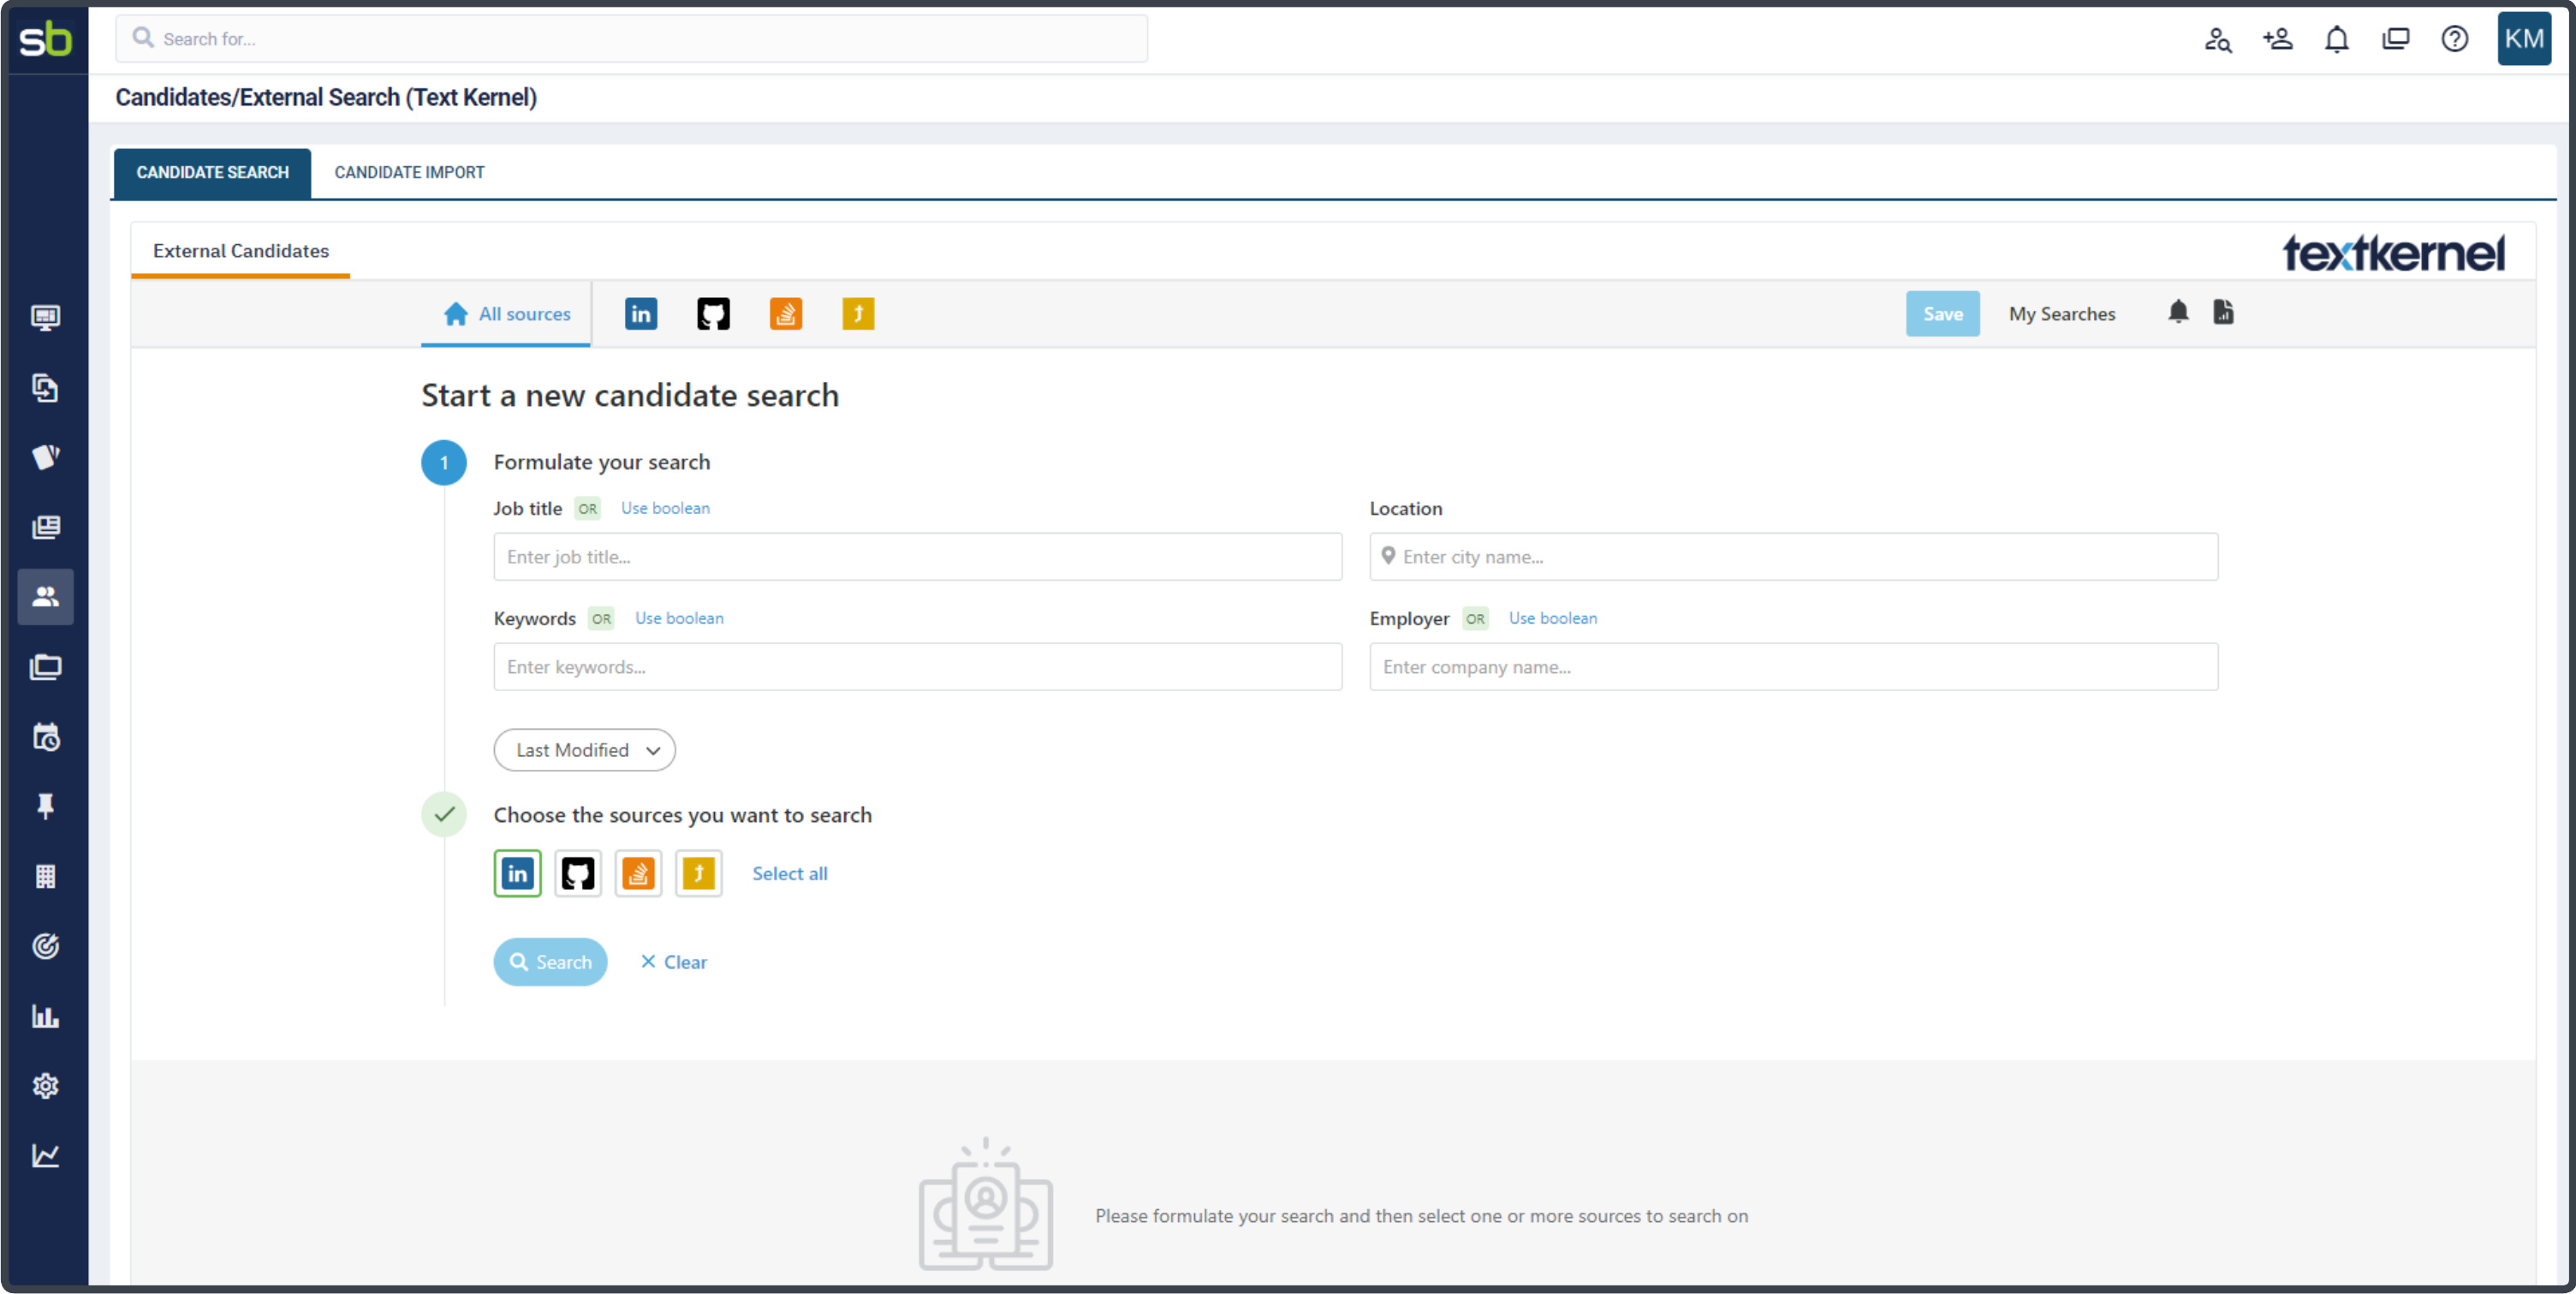The height and width of the screenshot is (1294, 2576).
Task: Switch to the Candidate Import tab
Action: pos(409,173)
